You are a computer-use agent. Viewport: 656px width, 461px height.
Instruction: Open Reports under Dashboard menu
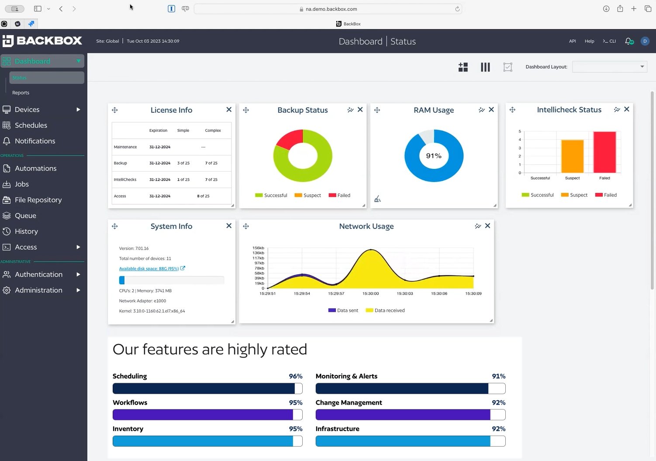(x=21, y=93)
